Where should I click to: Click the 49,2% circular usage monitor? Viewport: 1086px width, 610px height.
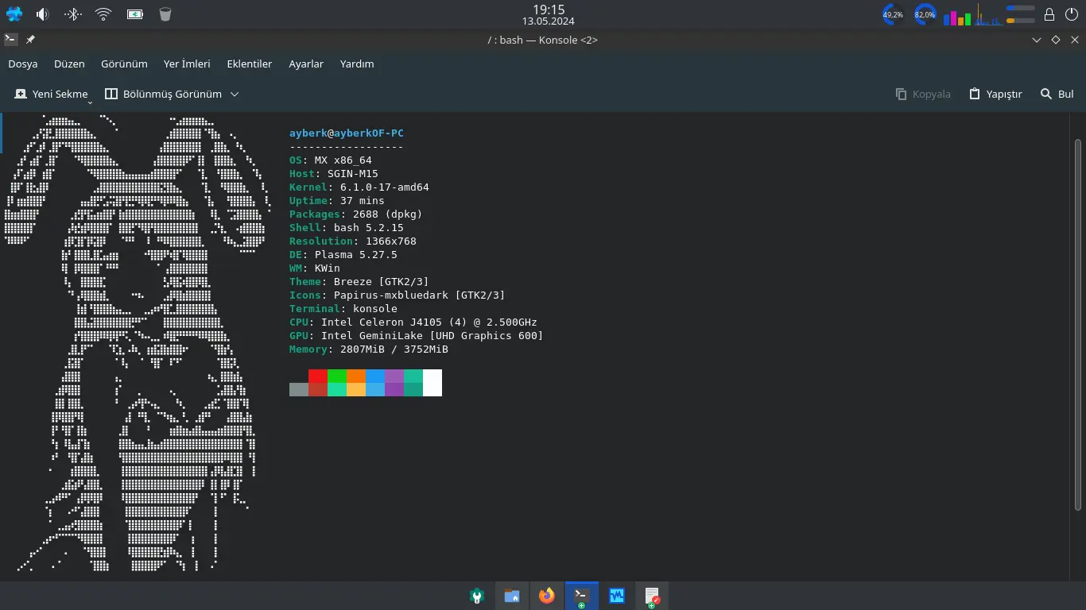pyautogui.click(x=893, y=14)
